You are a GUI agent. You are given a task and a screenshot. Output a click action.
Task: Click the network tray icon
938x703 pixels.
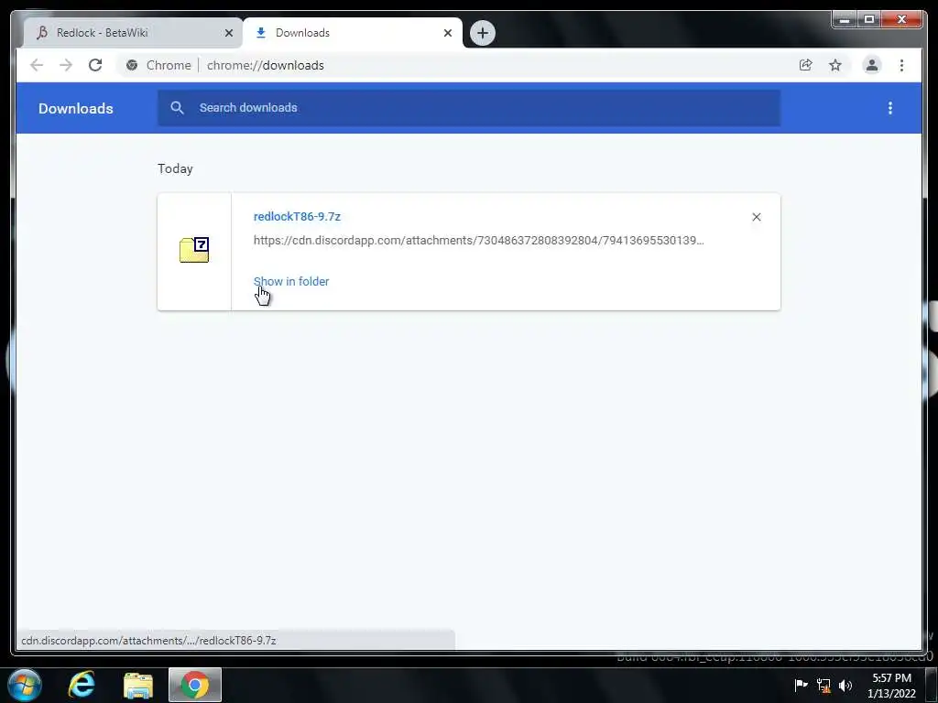point(823,685)
